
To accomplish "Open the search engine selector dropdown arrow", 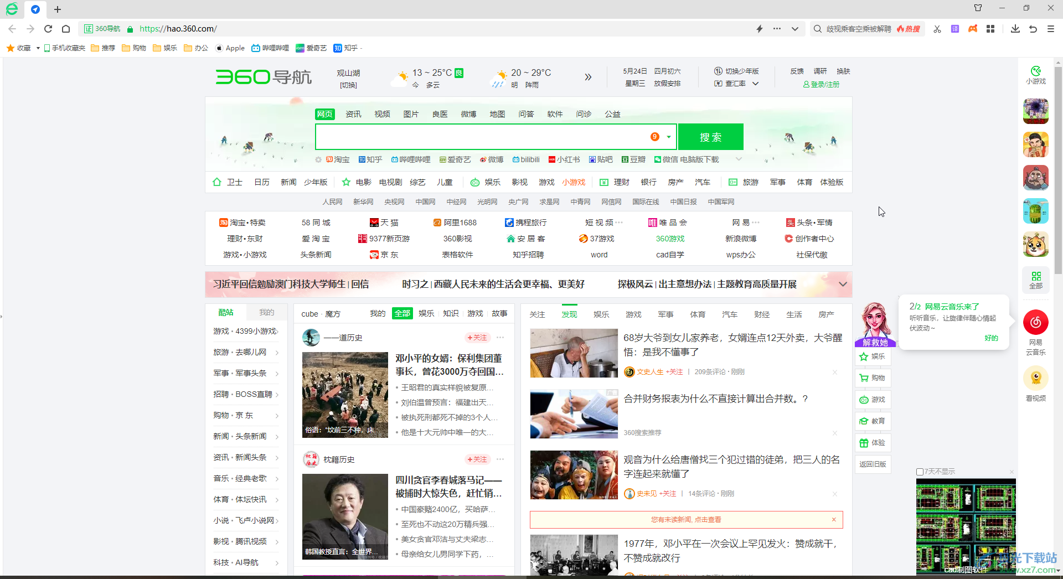I will [x=669, y=137].
